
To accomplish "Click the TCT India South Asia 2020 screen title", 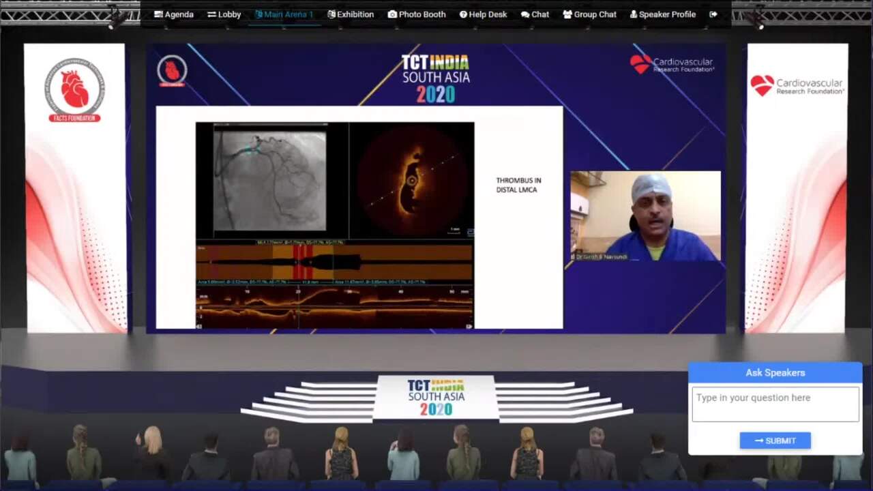I will click(x=436, y=78).
